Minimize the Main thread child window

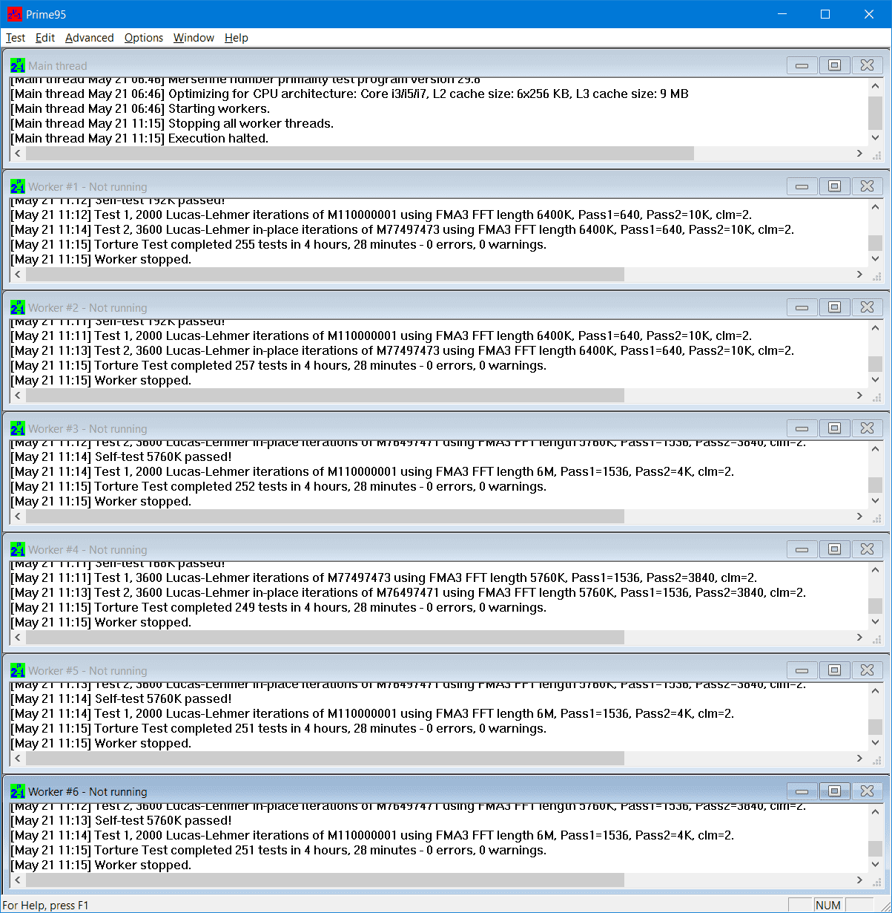tap(802, 65)
